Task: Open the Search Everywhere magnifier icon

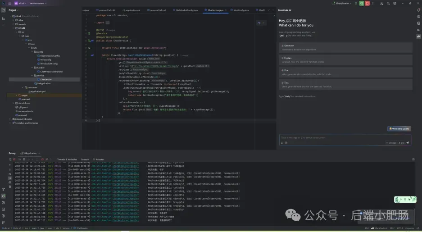Action: tap(388, 3)
